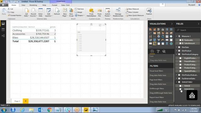
Task: Choose the Gauge visualization
Action: tap(163, 40)
